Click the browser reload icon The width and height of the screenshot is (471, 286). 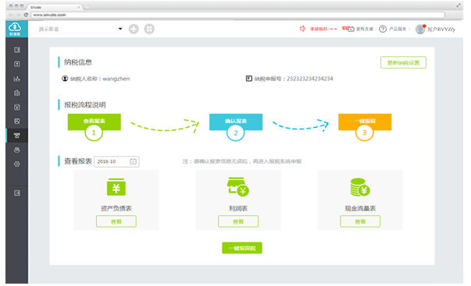[x=26, y=14]
